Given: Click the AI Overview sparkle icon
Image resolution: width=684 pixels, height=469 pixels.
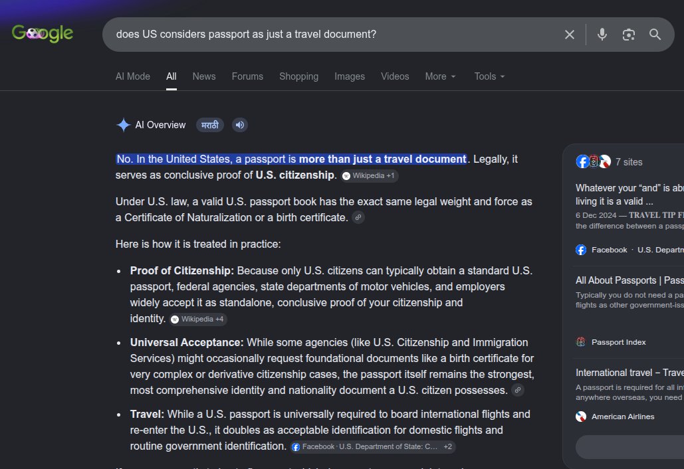Looking at the screenshot, I should pos(124,125).
